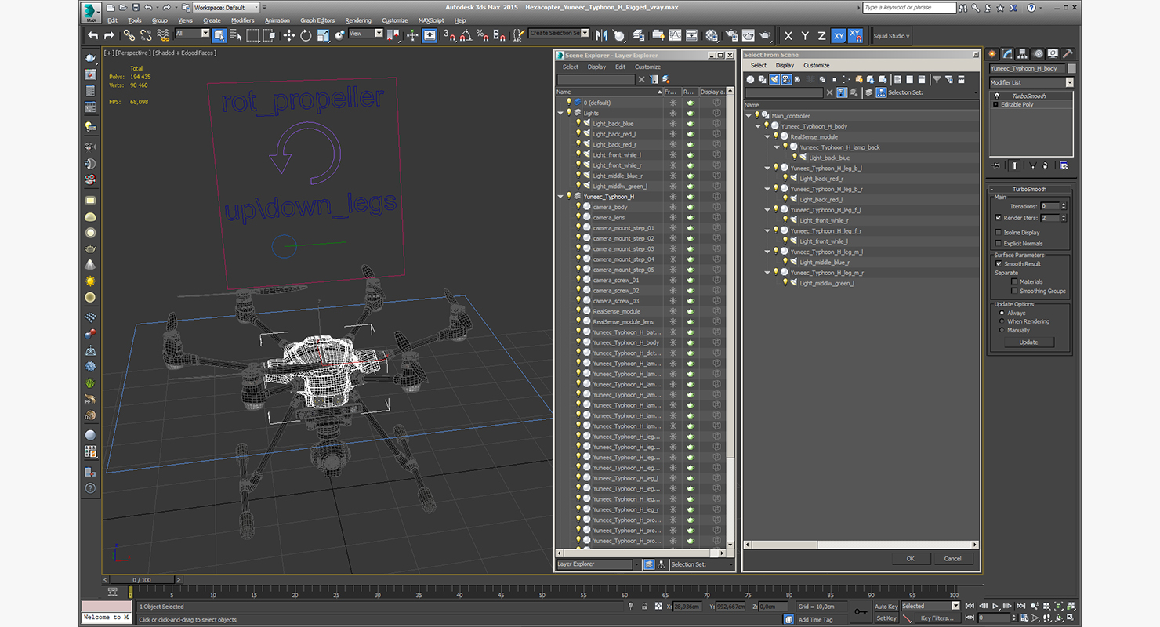This screenshot has height=627, width=1160.
Task: Open the Motion command panel tab
Action: (x=1039, y=54)
